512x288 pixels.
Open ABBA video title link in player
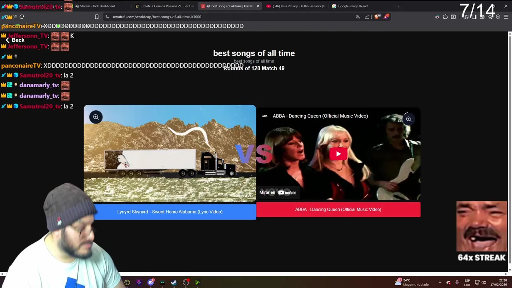[x=320, y=116]
